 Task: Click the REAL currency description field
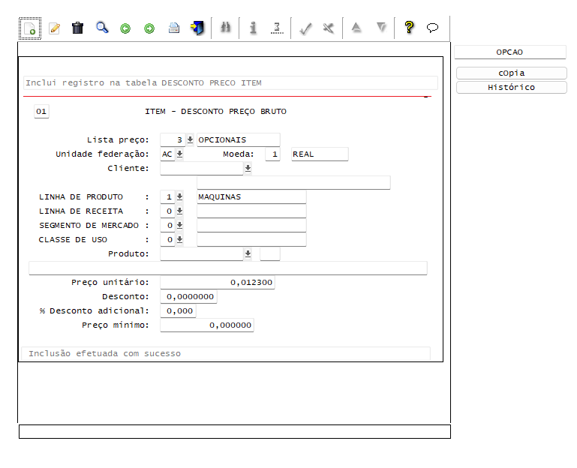pos(320,154)
